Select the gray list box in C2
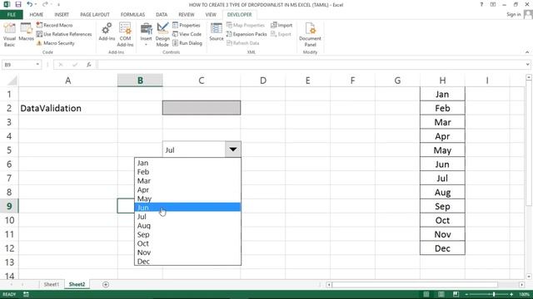533x299 pixels. click(202, 108)
